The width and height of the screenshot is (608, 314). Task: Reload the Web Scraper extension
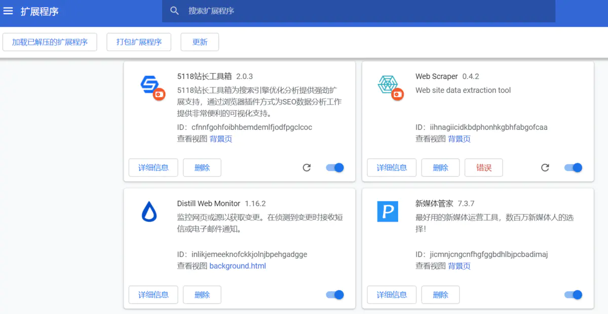(x=545, y=167)
